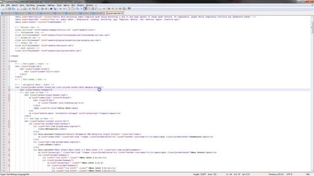The image size is (314, 176).
Task: Create a new document with the New icon
Action: (x=2, y=9)
